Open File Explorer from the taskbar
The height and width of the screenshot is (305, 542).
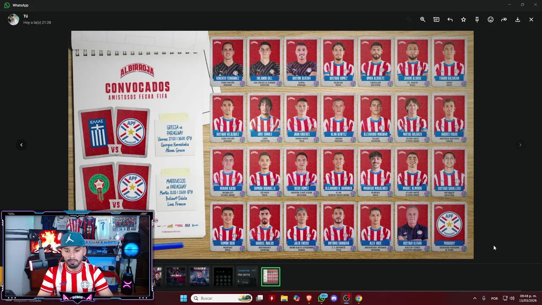pos(284,298)
